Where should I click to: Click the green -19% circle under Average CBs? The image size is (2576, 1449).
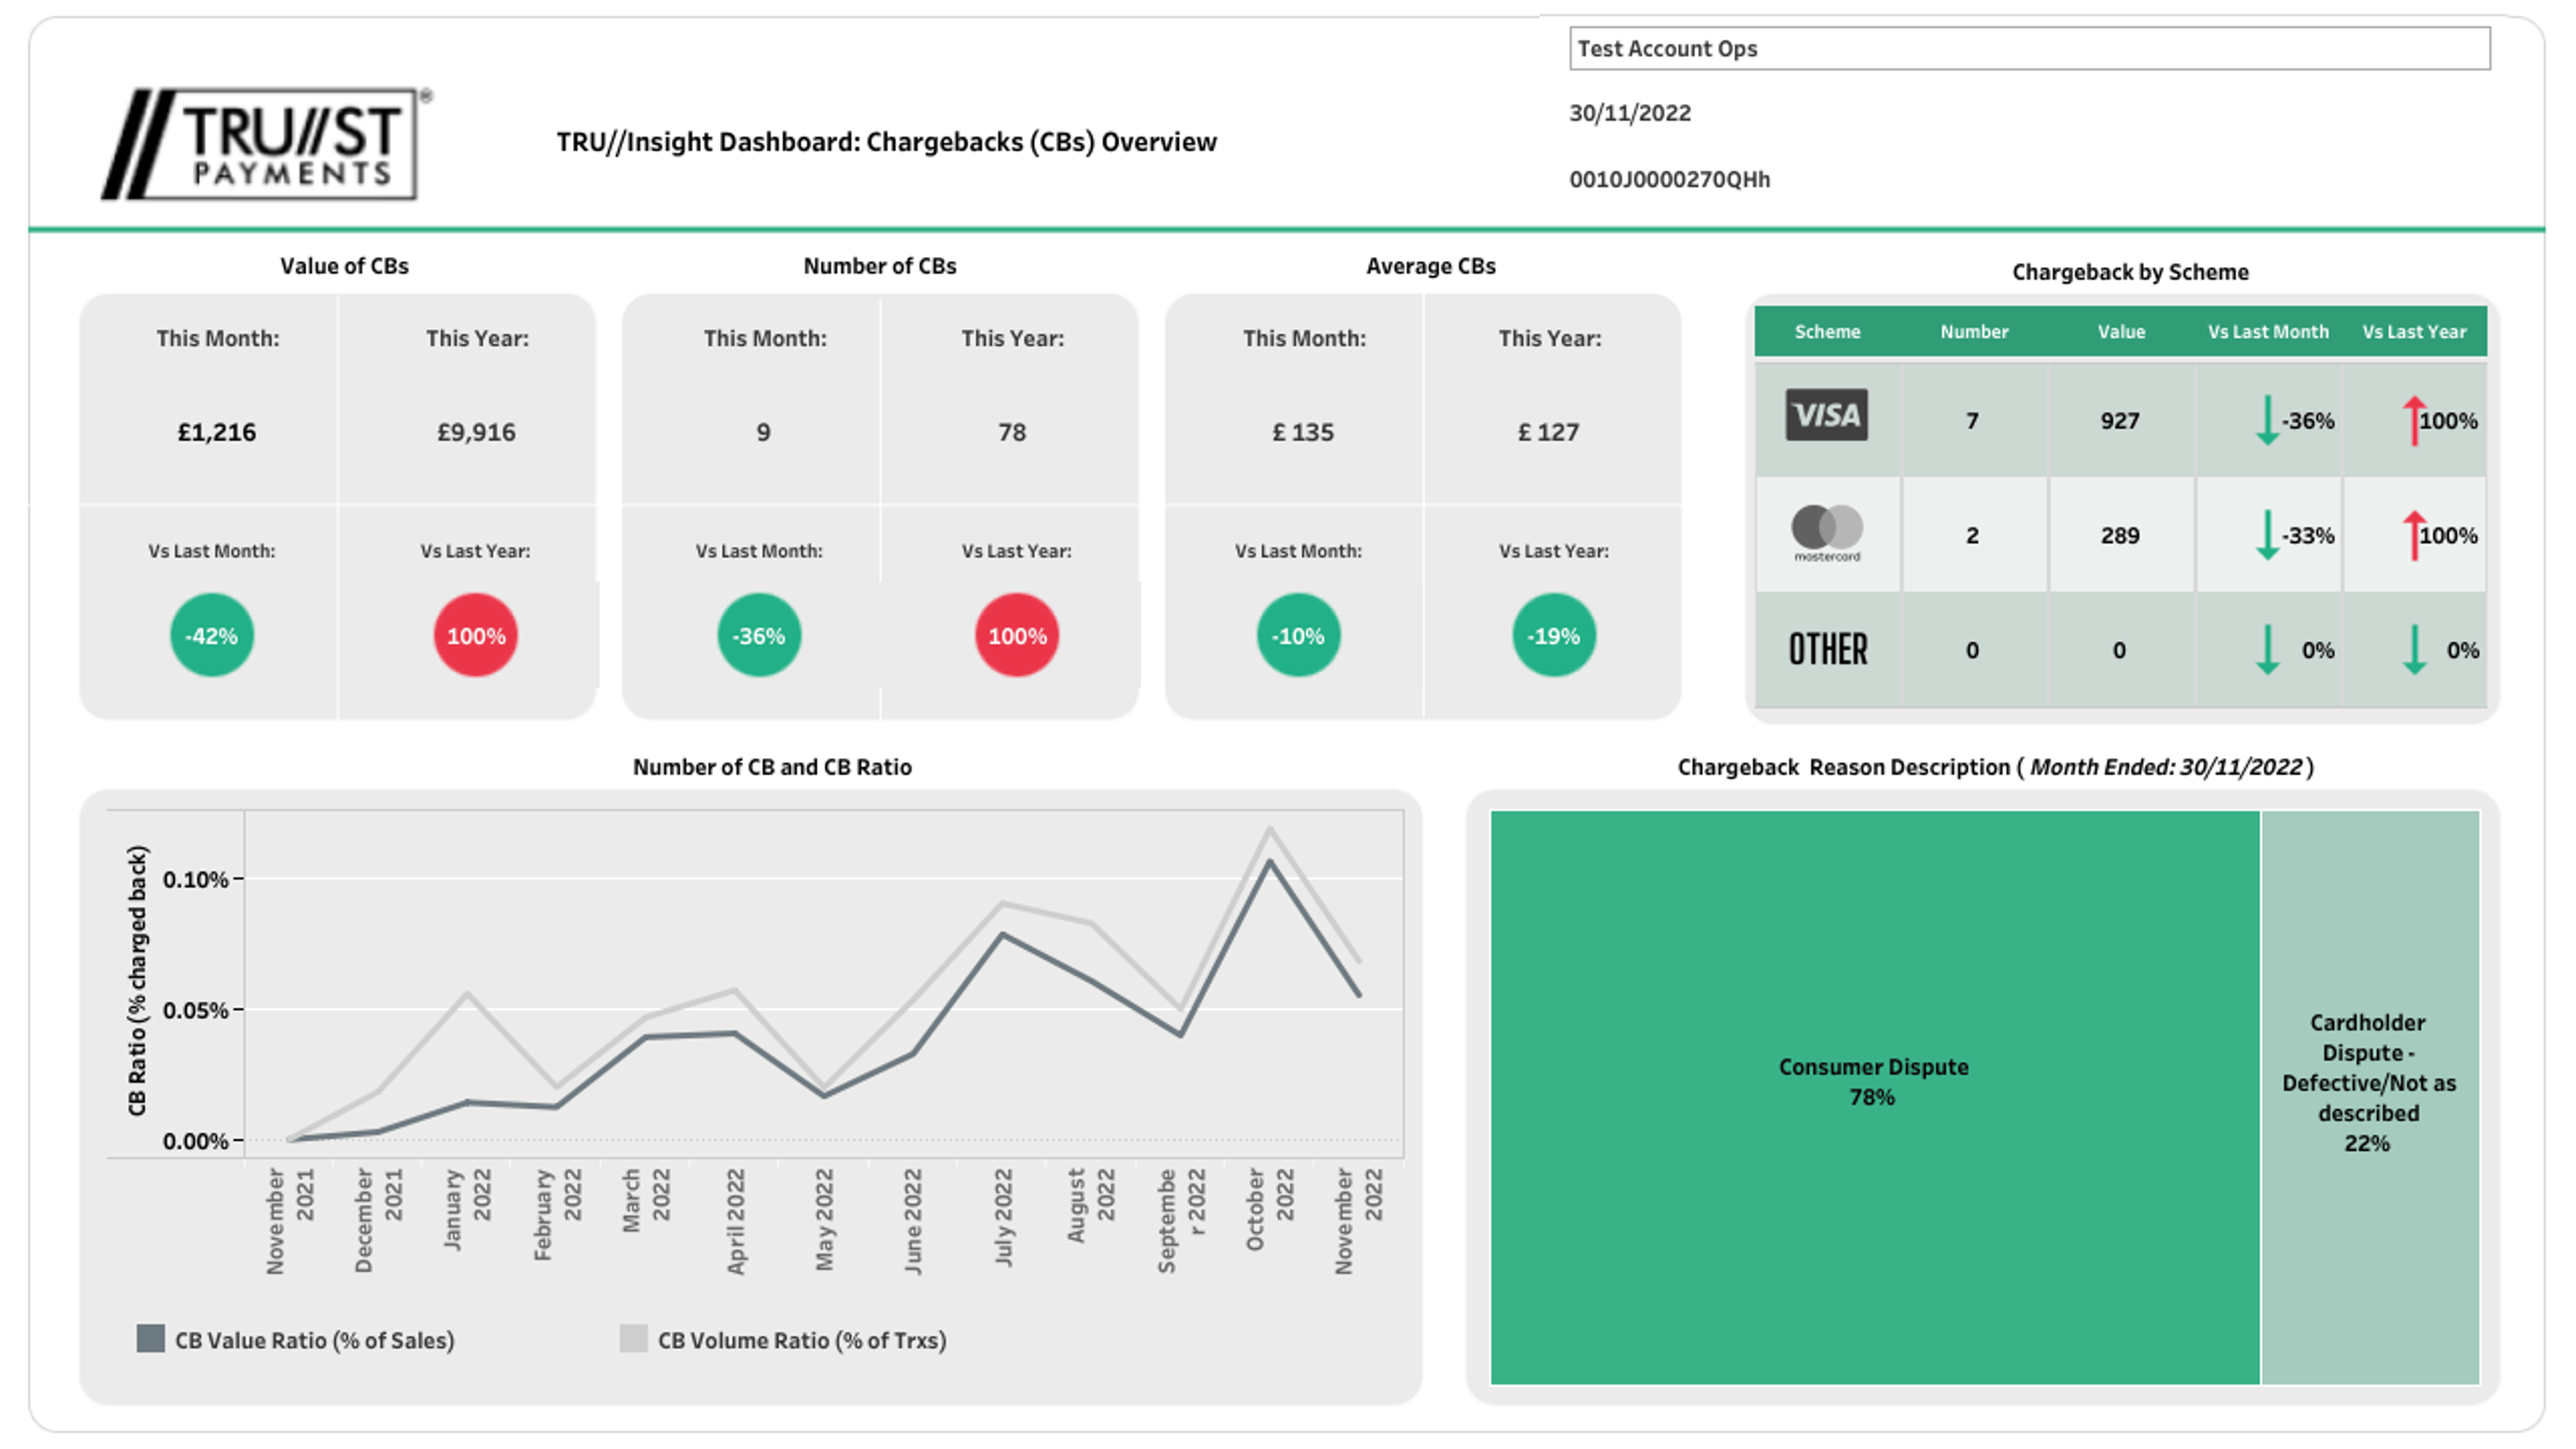1553,636
